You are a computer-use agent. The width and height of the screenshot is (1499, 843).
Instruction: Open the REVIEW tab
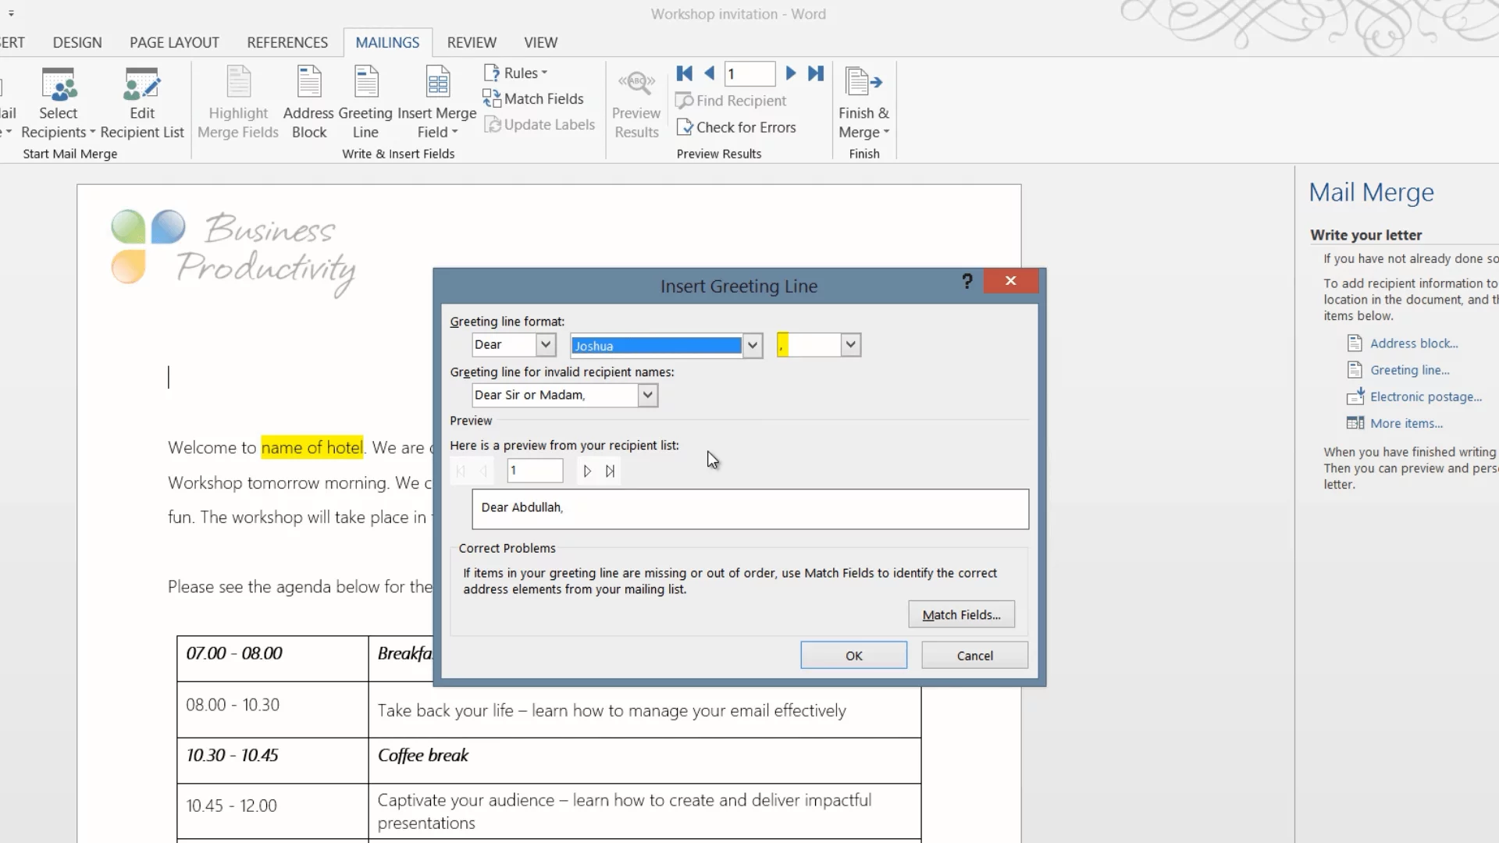(472, 43)
